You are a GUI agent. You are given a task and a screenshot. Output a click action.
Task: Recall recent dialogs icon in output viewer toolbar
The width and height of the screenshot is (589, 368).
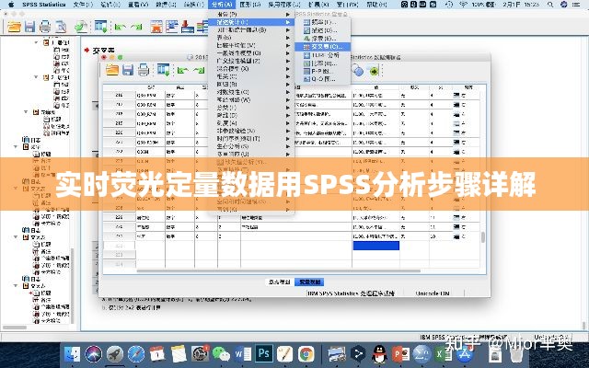point(100,27)
